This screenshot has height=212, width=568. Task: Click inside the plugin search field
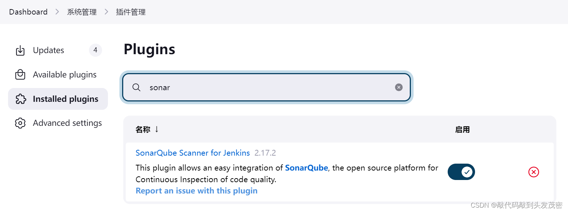click(x=266, y=87)
